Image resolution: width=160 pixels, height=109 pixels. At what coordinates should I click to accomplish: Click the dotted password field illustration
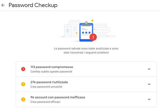102,30
